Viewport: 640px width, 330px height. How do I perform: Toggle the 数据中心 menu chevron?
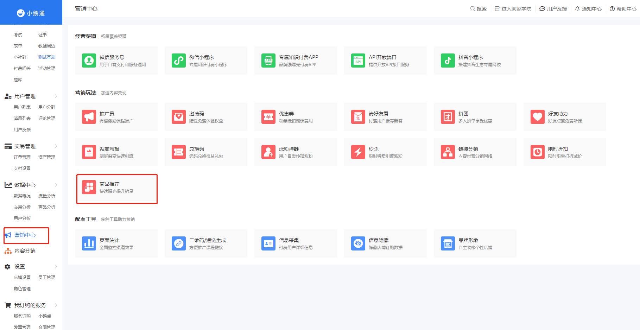click(x=56, y=185)
